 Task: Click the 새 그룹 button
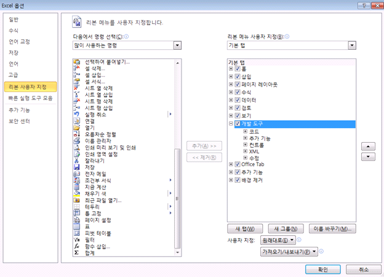tap(286, 229)
